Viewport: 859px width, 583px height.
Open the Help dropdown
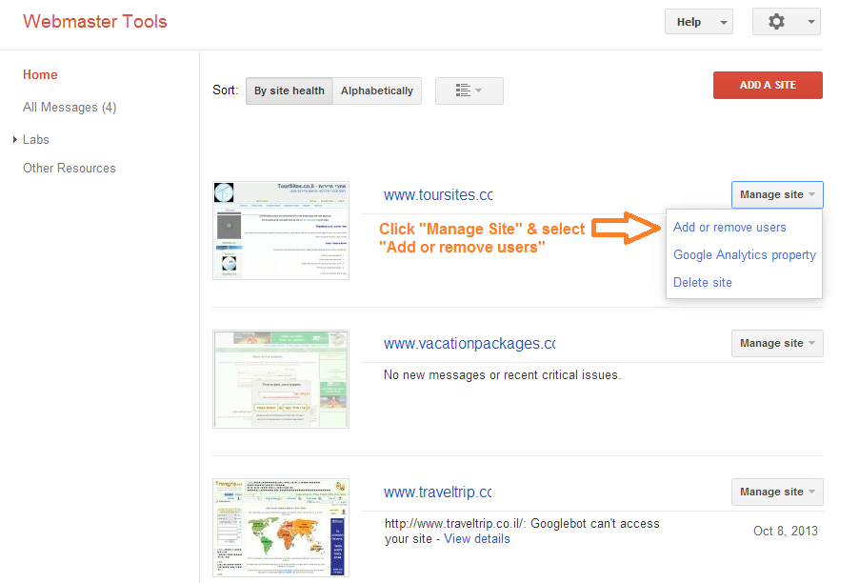[698, 22]
